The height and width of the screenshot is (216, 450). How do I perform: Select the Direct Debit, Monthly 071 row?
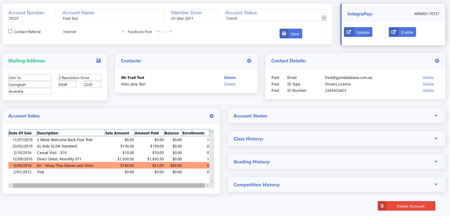coord(109,159)
